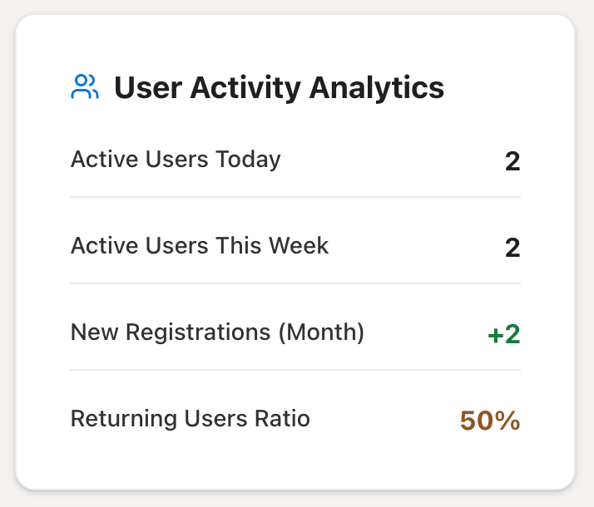Image resolution: width=594 pixels, height=507 pixels.
Task: Click the word Week in second row
Action: coord(299,245)
